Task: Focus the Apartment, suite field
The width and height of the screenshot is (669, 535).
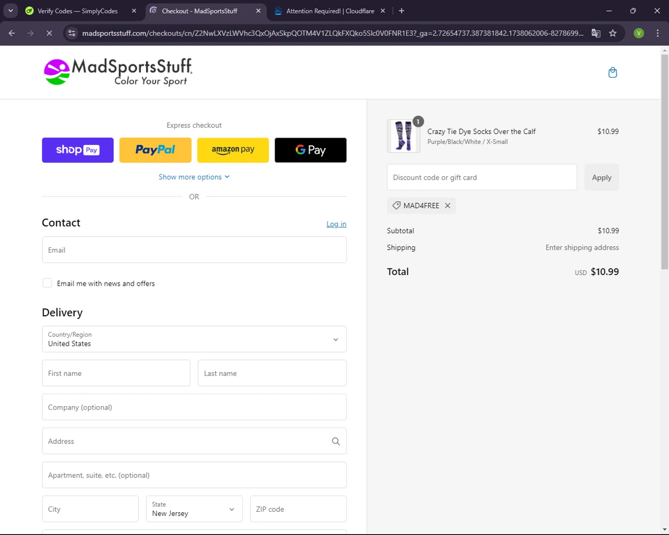Action: click(194, 475)
